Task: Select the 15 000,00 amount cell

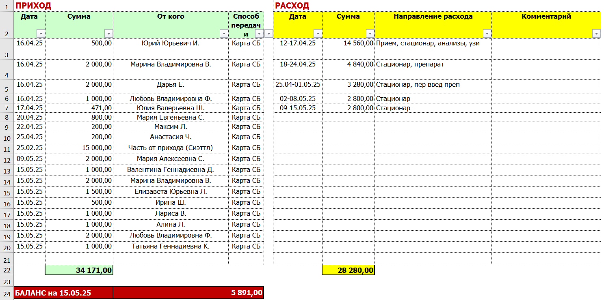Action: tap(79, 148)
